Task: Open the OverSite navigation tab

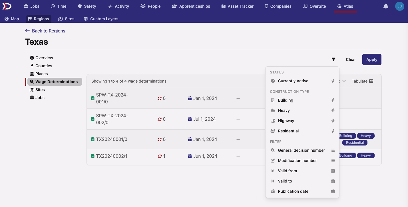Action: coord(314,6)
